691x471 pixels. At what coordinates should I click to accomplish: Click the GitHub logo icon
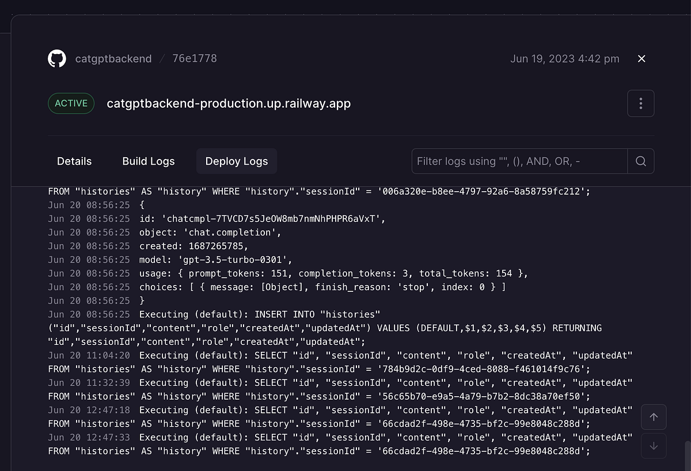[x=56, y=58]
